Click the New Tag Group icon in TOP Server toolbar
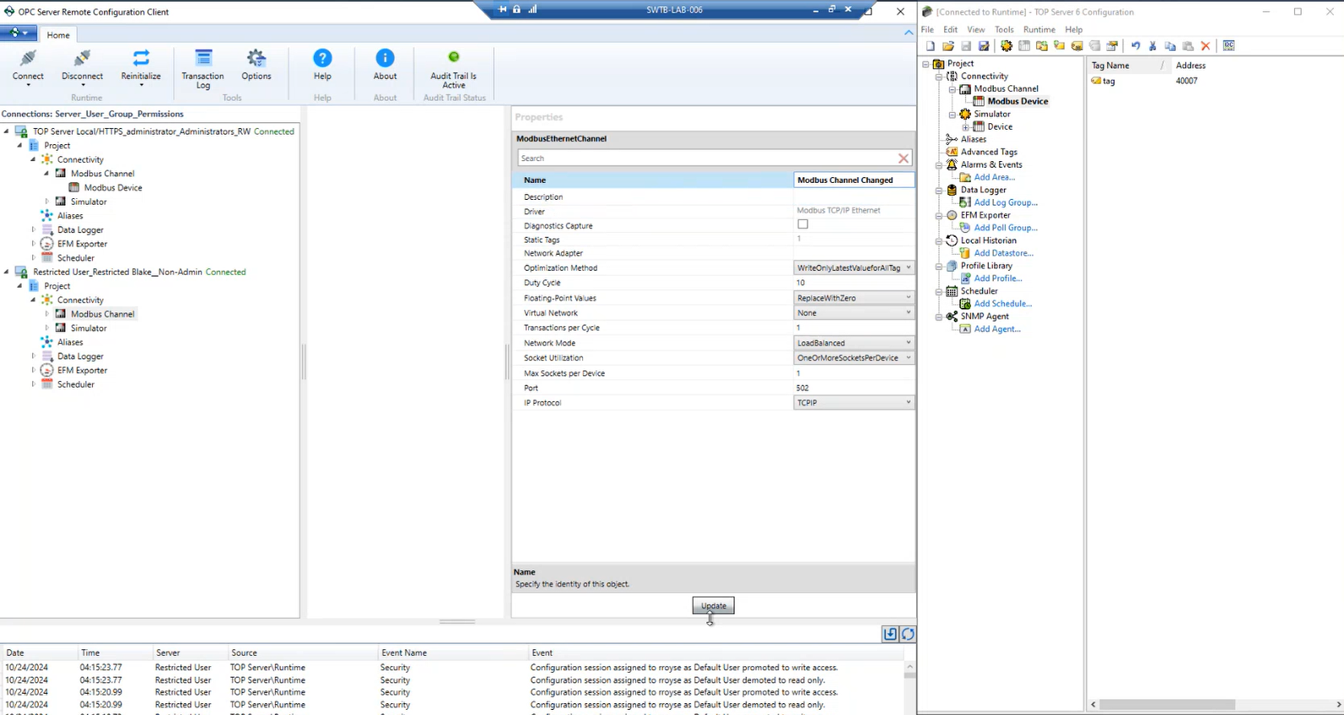This screenshot has width=1344, height=715. tap(1060, 46)
